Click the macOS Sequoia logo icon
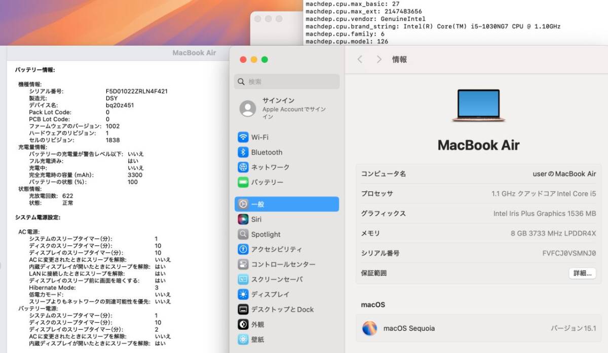This screenshot has height=353, width=608. pos(370,328)
